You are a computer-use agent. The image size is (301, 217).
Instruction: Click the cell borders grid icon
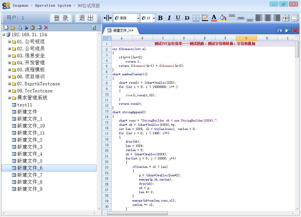tap(196, 18)
